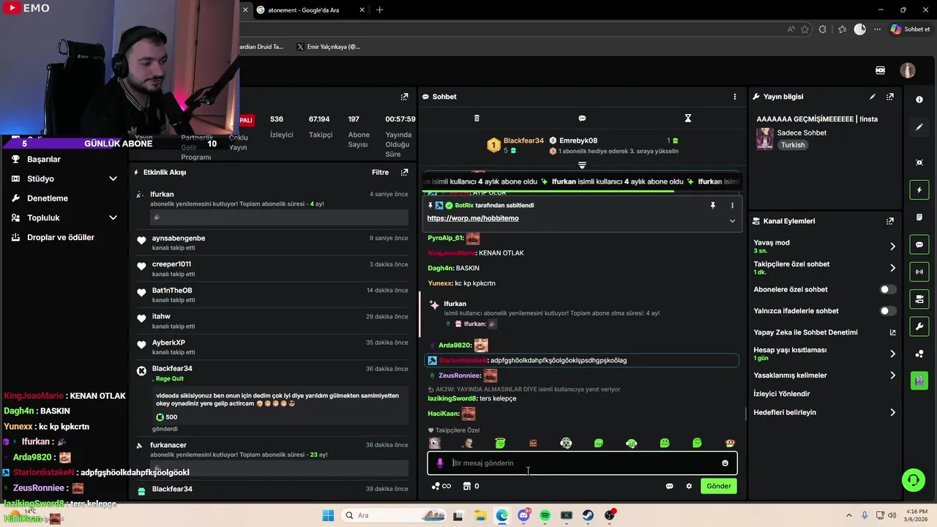Viewport: 937px width, 527px height.
Task: Open Başarılar in left sidebar
Action: (x=44, y=160)
